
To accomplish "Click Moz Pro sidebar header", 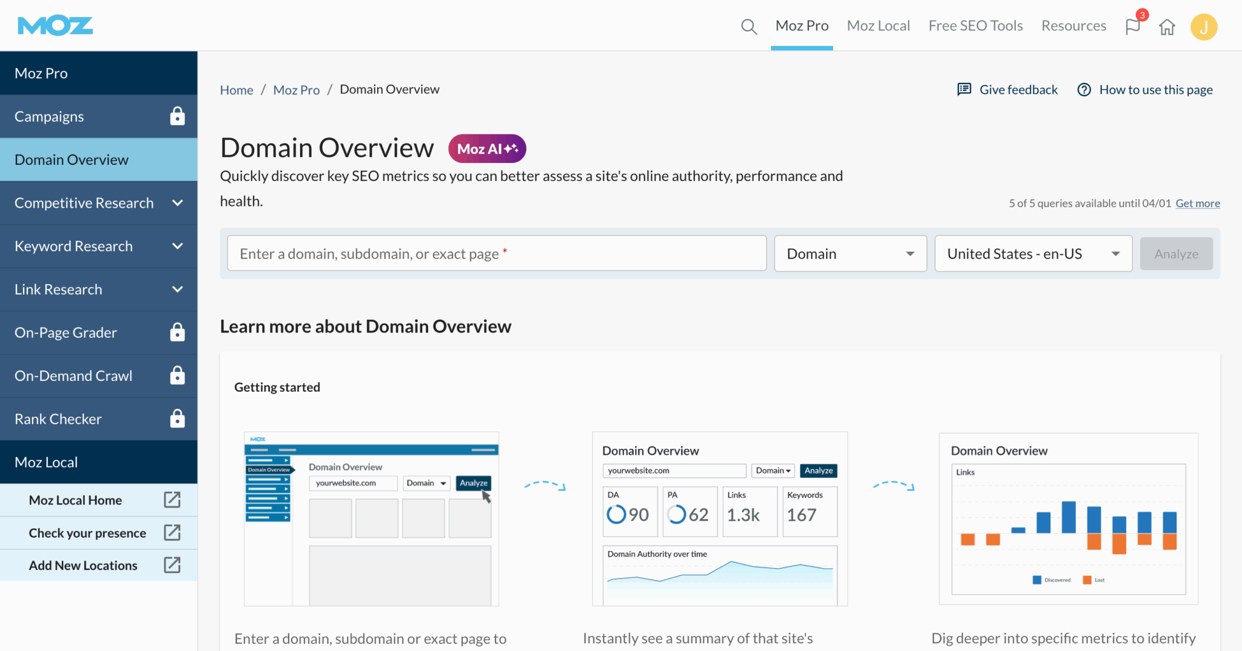I will 98,73.
